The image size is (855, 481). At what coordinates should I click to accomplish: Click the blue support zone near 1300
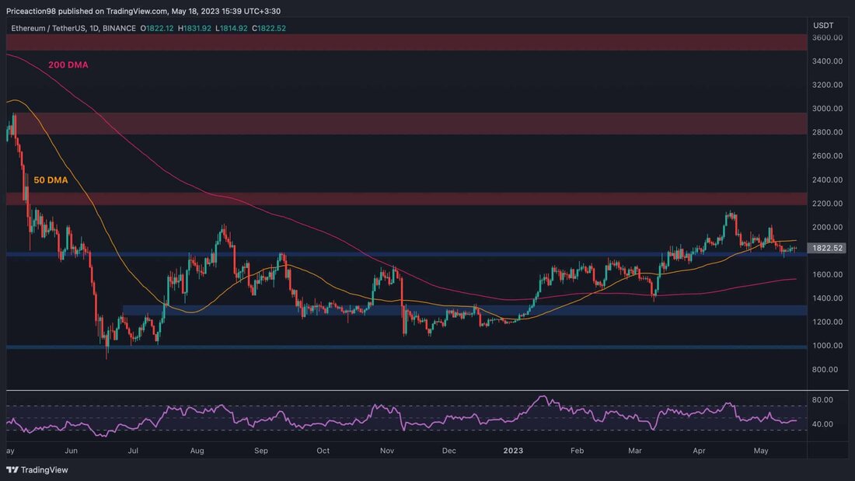point(465,310)
